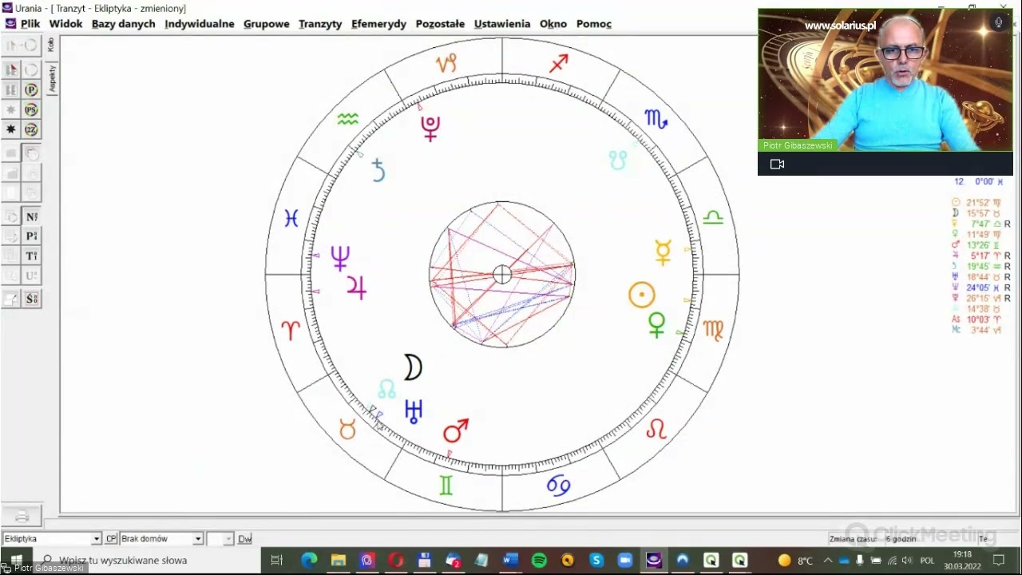Click the Sun position 21°52' in the list
Screen dimensions: 1022x575
tap(976, 203)
